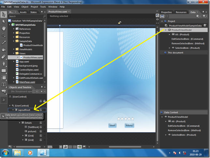Viewport: 210px width, 158px height.
Task: Click the Usuń button on artboard
Action: 112,125
